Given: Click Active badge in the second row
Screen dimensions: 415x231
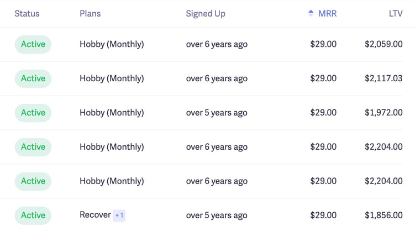Looking at the screenshot, I should (33, 78).
